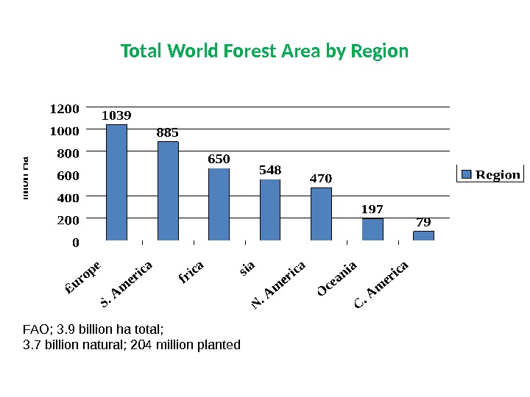Click the Oceania bar labeled 197
The width and height of the screenshot is (530, 397).
pos(372,229)
